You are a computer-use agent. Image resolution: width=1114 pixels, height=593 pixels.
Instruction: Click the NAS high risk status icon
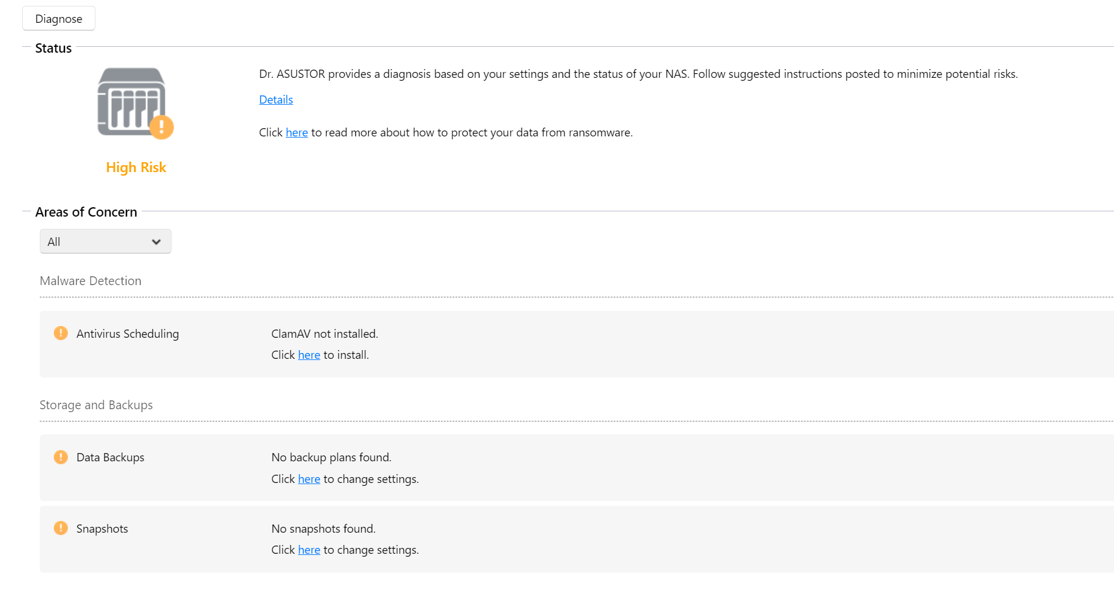(131, 101)
